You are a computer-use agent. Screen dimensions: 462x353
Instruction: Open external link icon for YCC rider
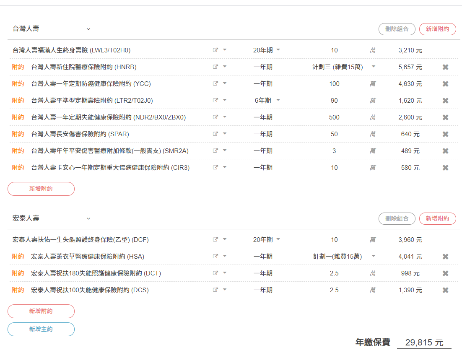point(215,84)
